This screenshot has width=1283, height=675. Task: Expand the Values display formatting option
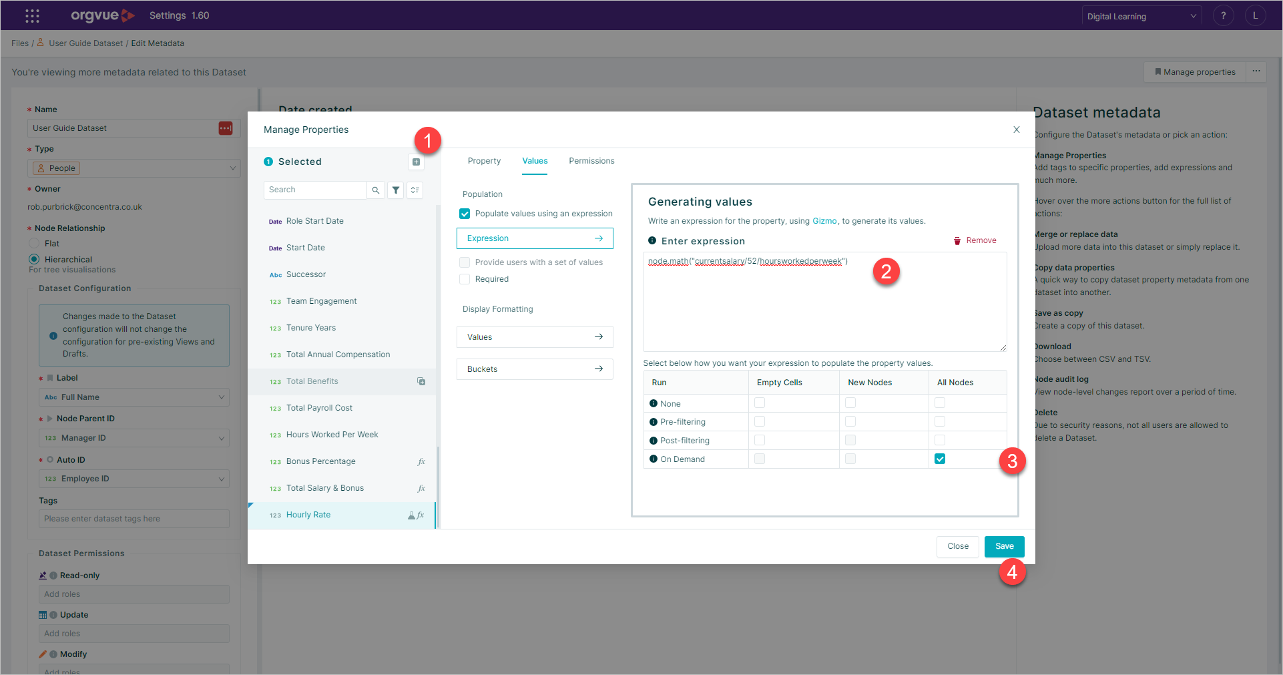tap(535, 337)
